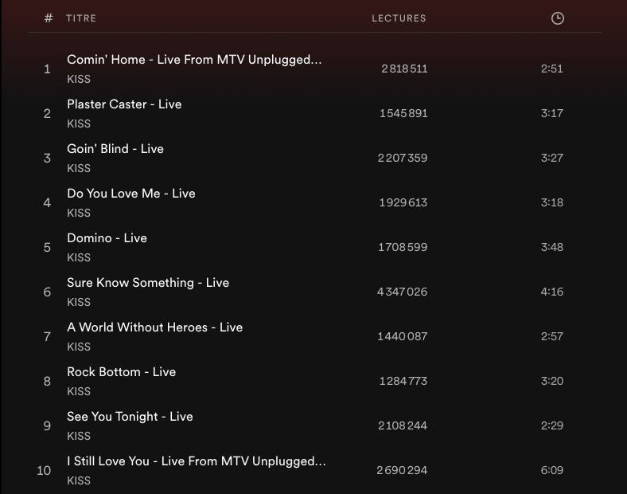The height and width of the screenshot is (494, 627).
Task: Click track number 3
Action: point(47,158)
